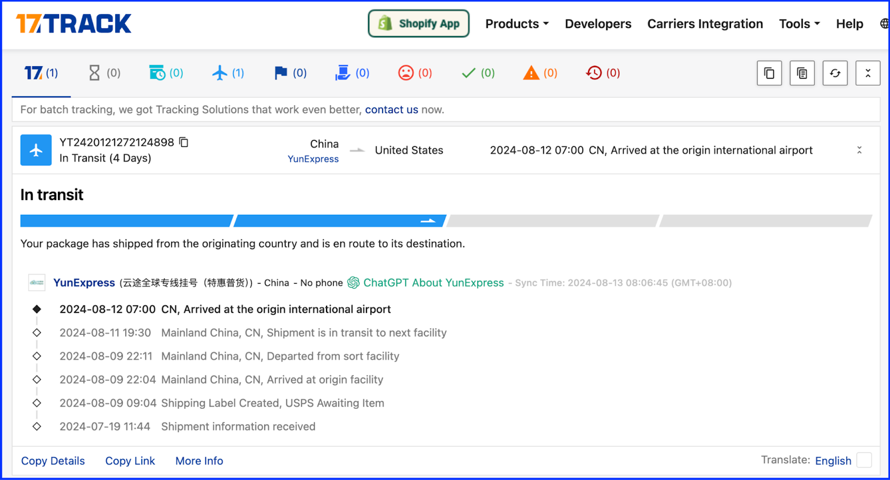The width and height of the screenshot is (890, 480).
Task: Click More Info link
Action: tap(199, 461)
